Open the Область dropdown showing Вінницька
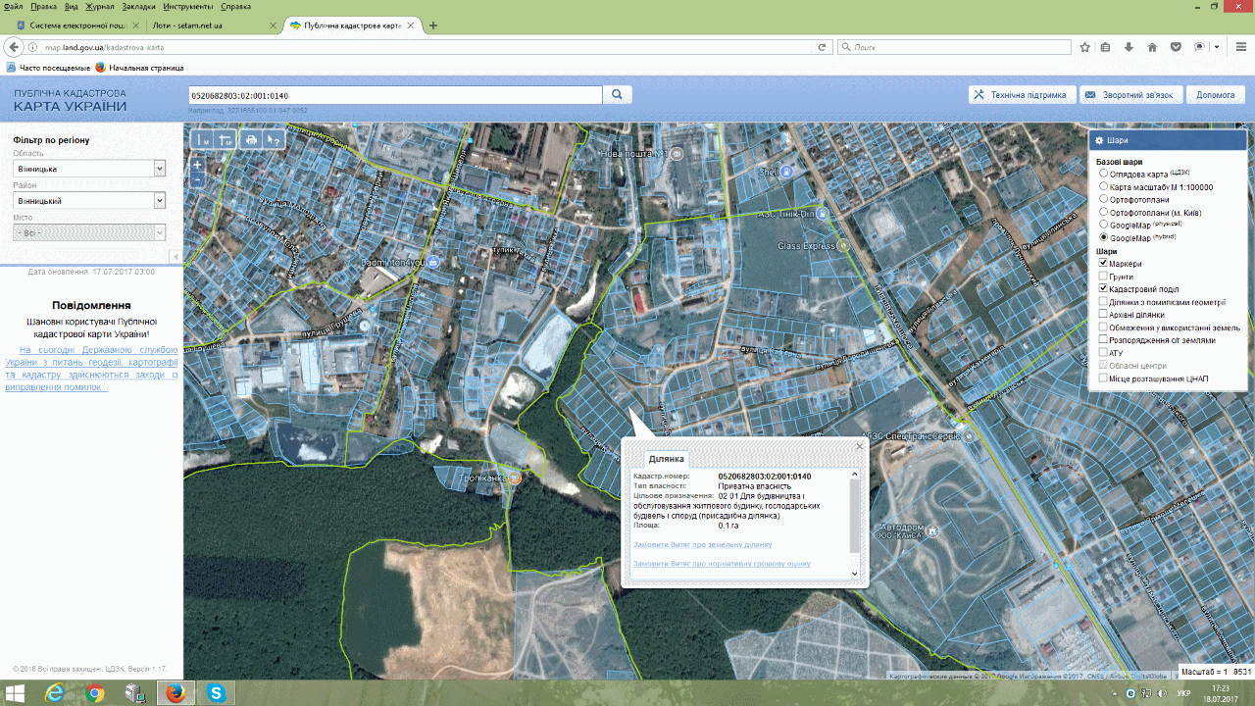1255x706 pixels. (89, 169)
